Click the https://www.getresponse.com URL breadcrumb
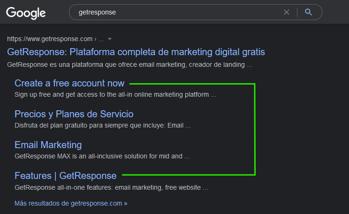 49,39
